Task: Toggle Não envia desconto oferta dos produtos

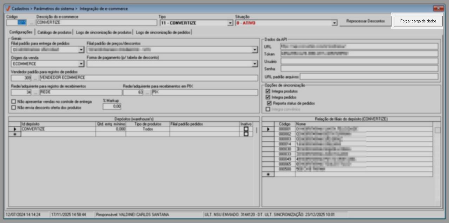Action: tap(14, 108)
